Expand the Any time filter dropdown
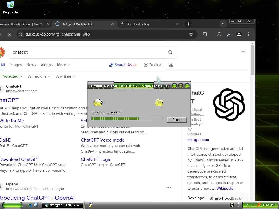 click(x=66, y=76)
